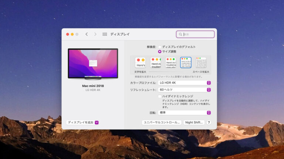Go forward with the right chevron
Image resolution: width=284 pixels, height=159 pixels.
pos(95,34)
